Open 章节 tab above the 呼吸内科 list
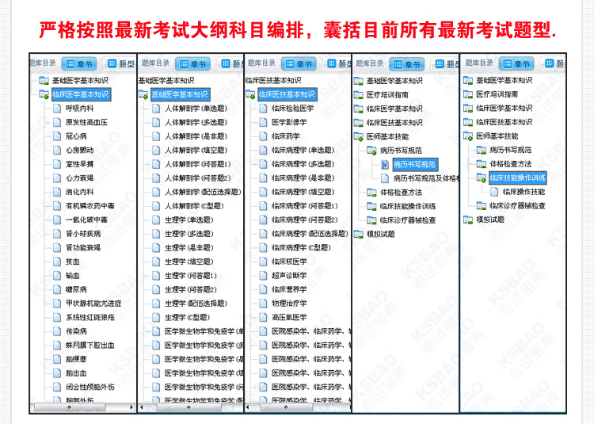 coord(79,64)
